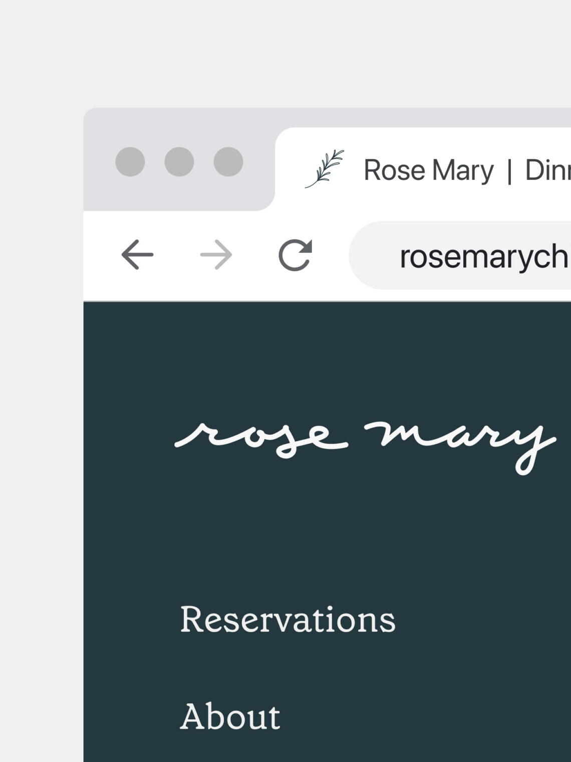This screenshot has height=762, width=571.
Task: Reload the page with the refresh icon
Action: (x=296, y=255)
